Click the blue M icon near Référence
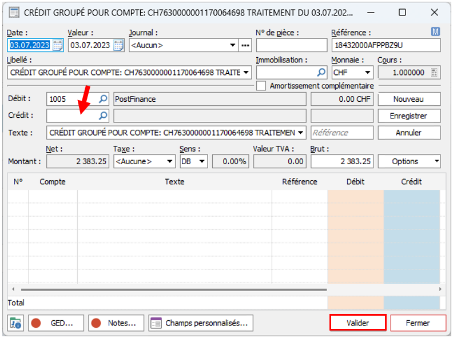 435,31
